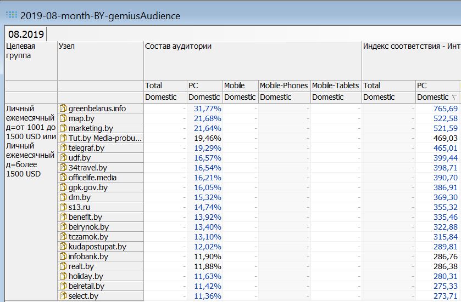Screen dimensions: 461x302
Task: Select the 08.2019 period tab
Action: (x=26, y=34)
